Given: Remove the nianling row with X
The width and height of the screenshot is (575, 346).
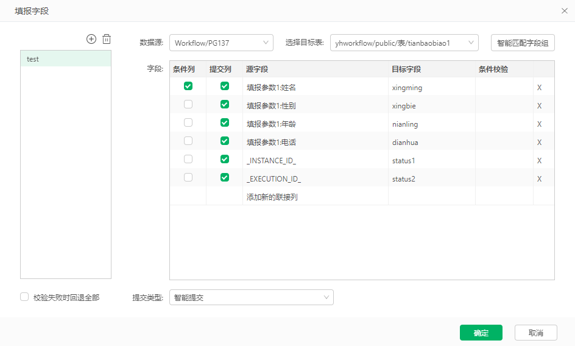Looking at the screenshot, I should click(539, 124).
